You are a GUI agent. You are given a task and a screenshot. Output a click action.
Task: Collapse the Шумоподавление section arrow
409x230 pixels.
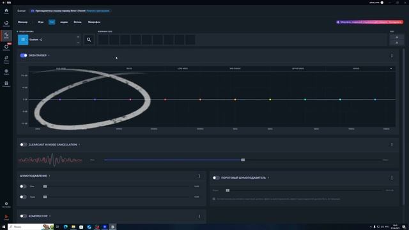point(49,176)
